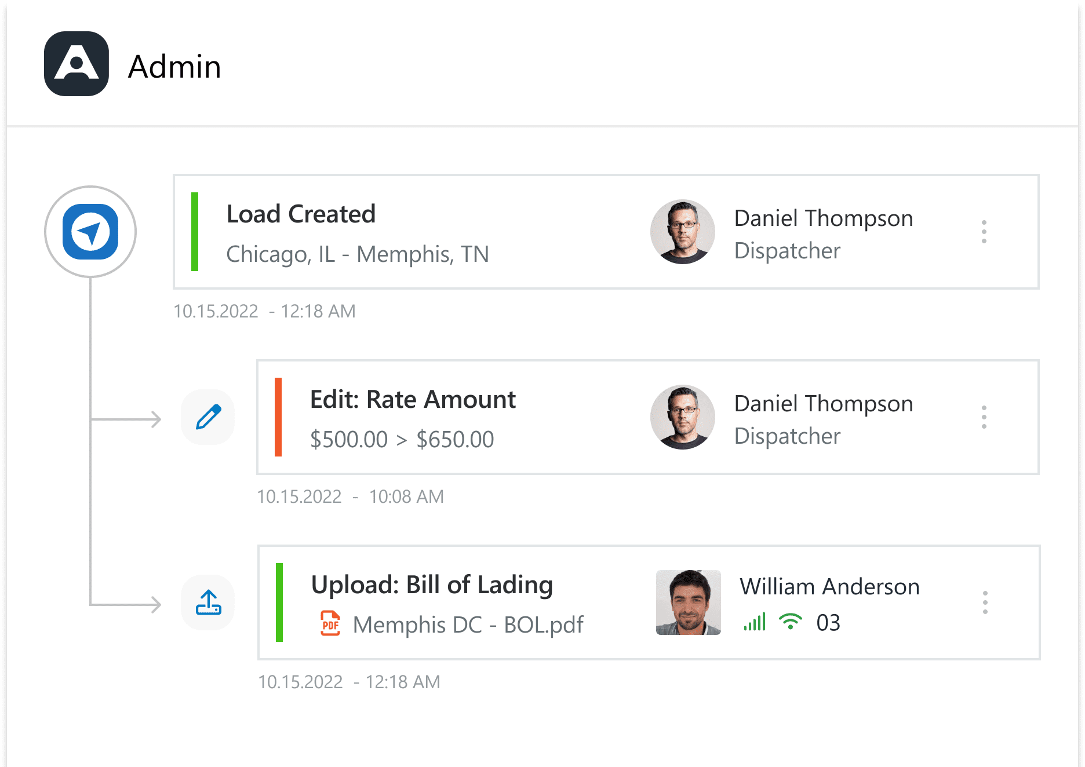Click the pencil edit icon
The width and height of the screenshot is (1085, 767).
pyautogui.click(x=208, y=417)
